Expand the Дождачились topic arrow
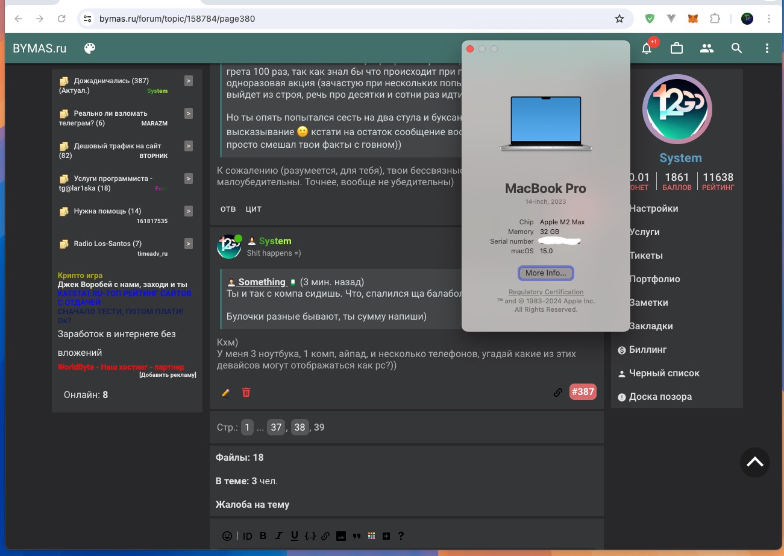This screenshot has width=784, height=556. point(189,81)
